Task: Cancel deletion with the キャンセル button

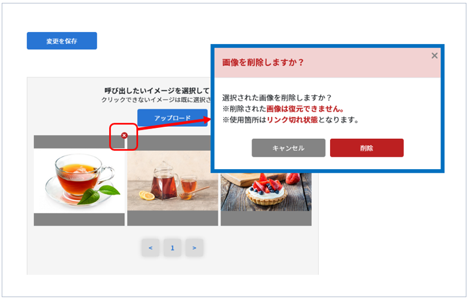Action: pyautogui.click(x=288, y=148)
